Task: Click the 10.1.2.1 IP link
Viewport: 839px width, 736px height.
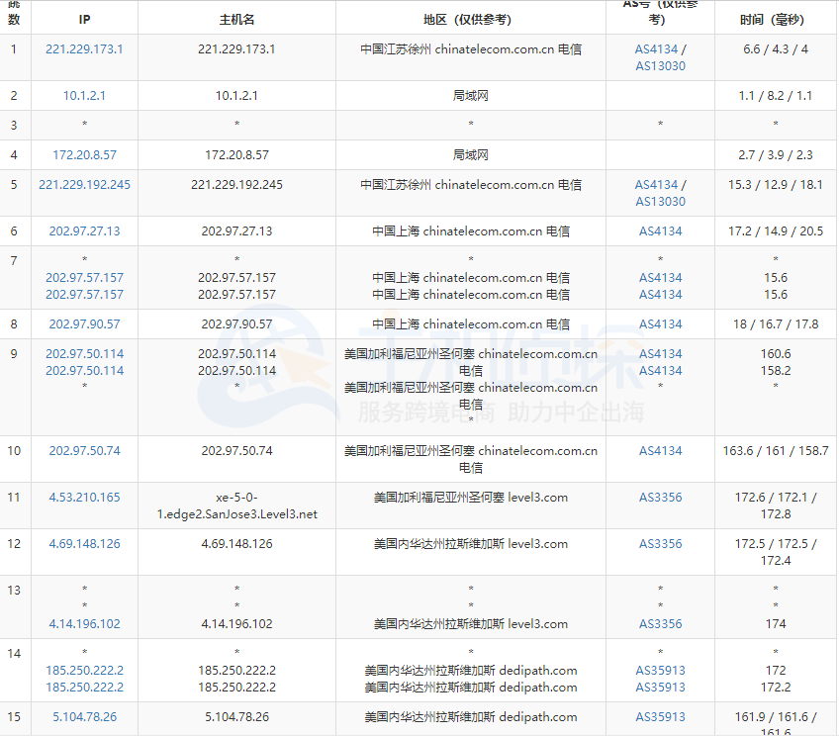Action: point(84,95)
